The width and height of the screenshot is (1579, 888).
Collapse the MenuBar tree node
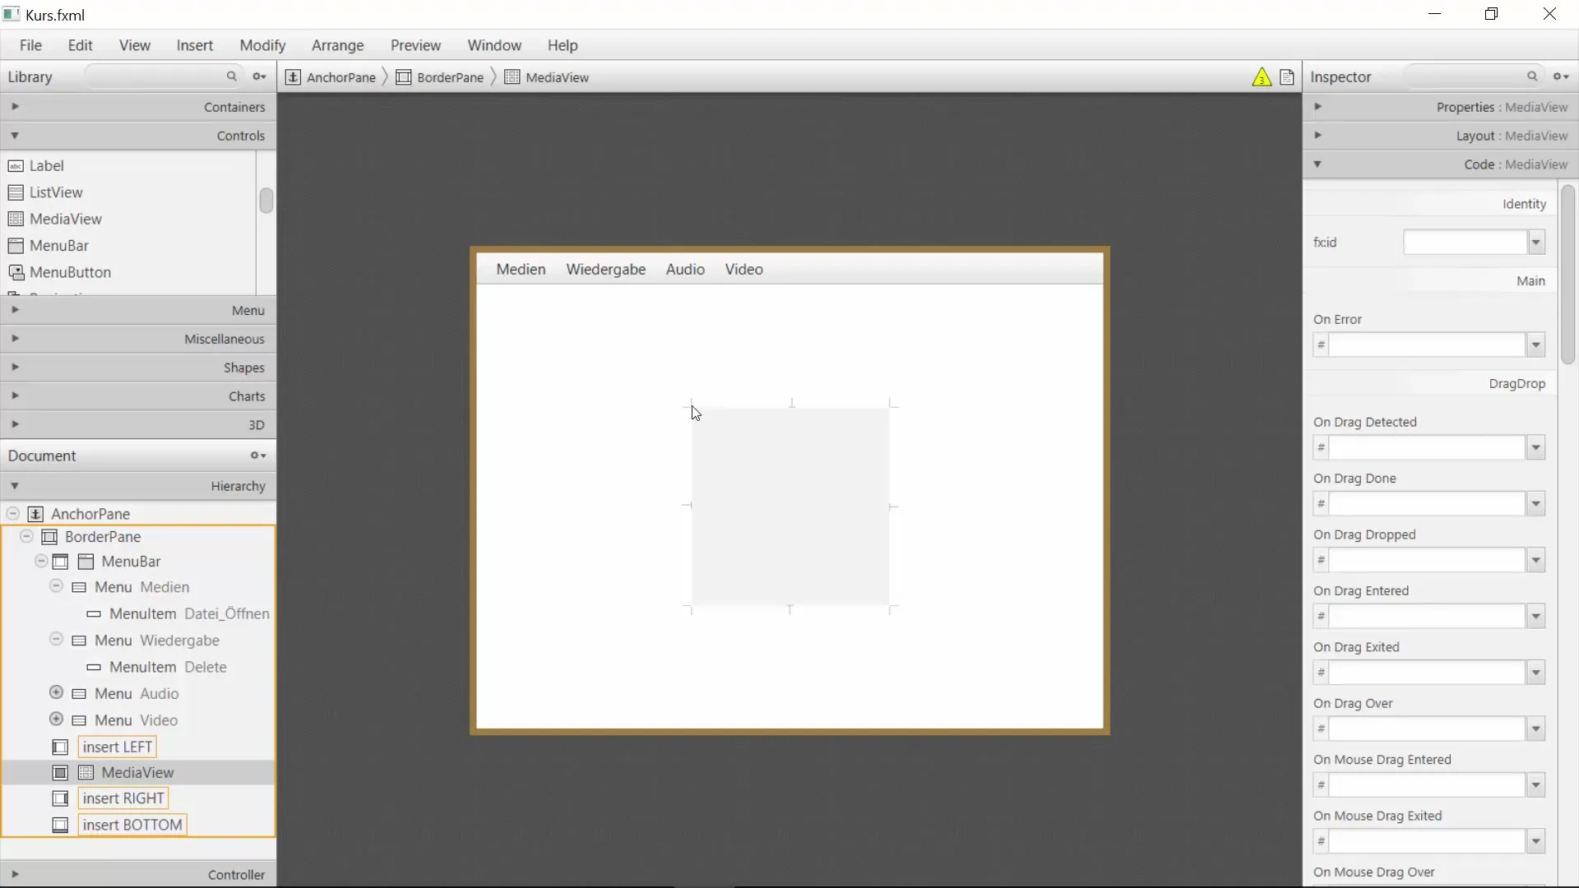(41, 561)
